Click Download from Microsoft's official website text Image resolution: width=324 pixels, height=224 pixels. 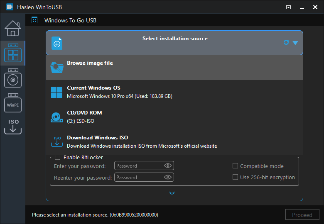(x=142, y=146)
